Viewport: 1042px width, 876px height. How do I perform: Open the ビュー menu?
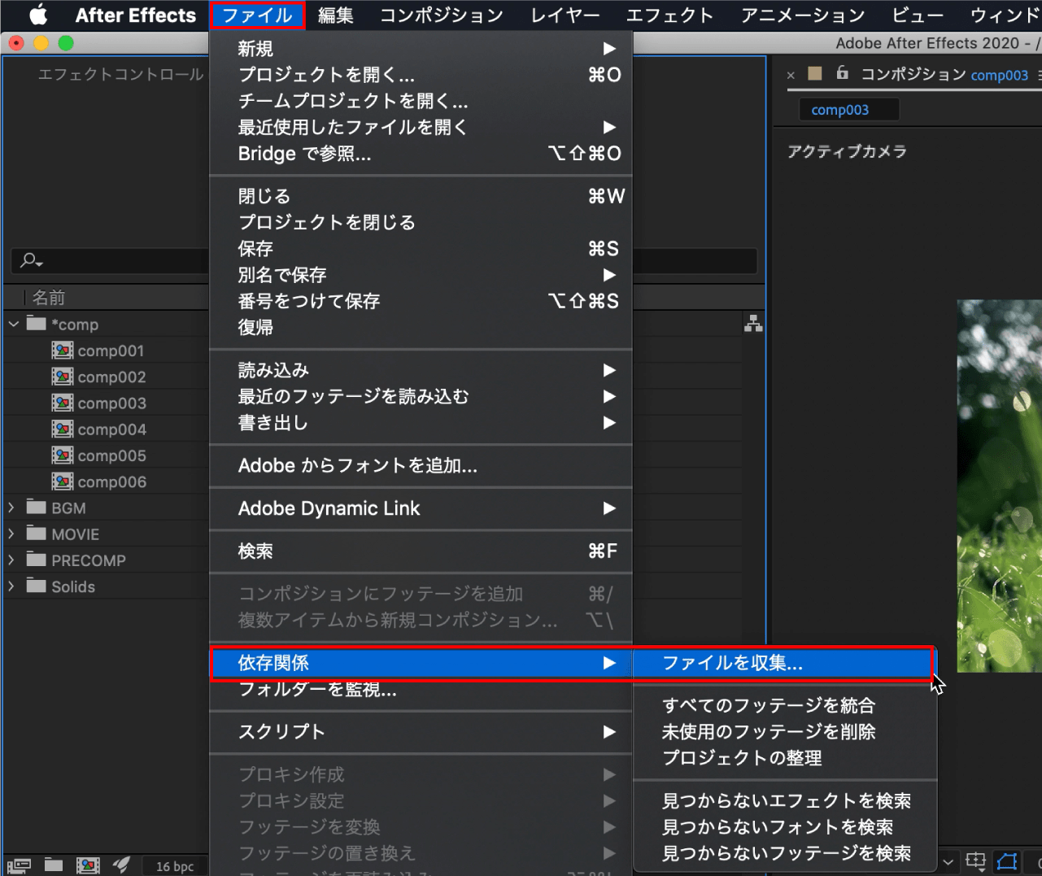coord(918,15)
